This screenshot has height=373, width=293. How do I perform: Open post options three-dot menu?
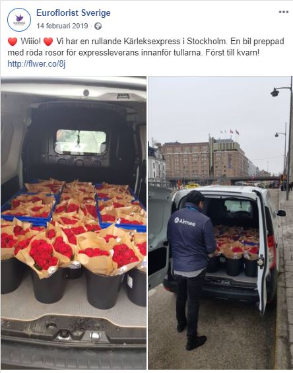click(x=284, y=12)
